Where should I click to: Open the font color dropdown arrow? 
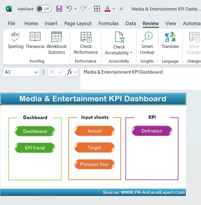114,9
